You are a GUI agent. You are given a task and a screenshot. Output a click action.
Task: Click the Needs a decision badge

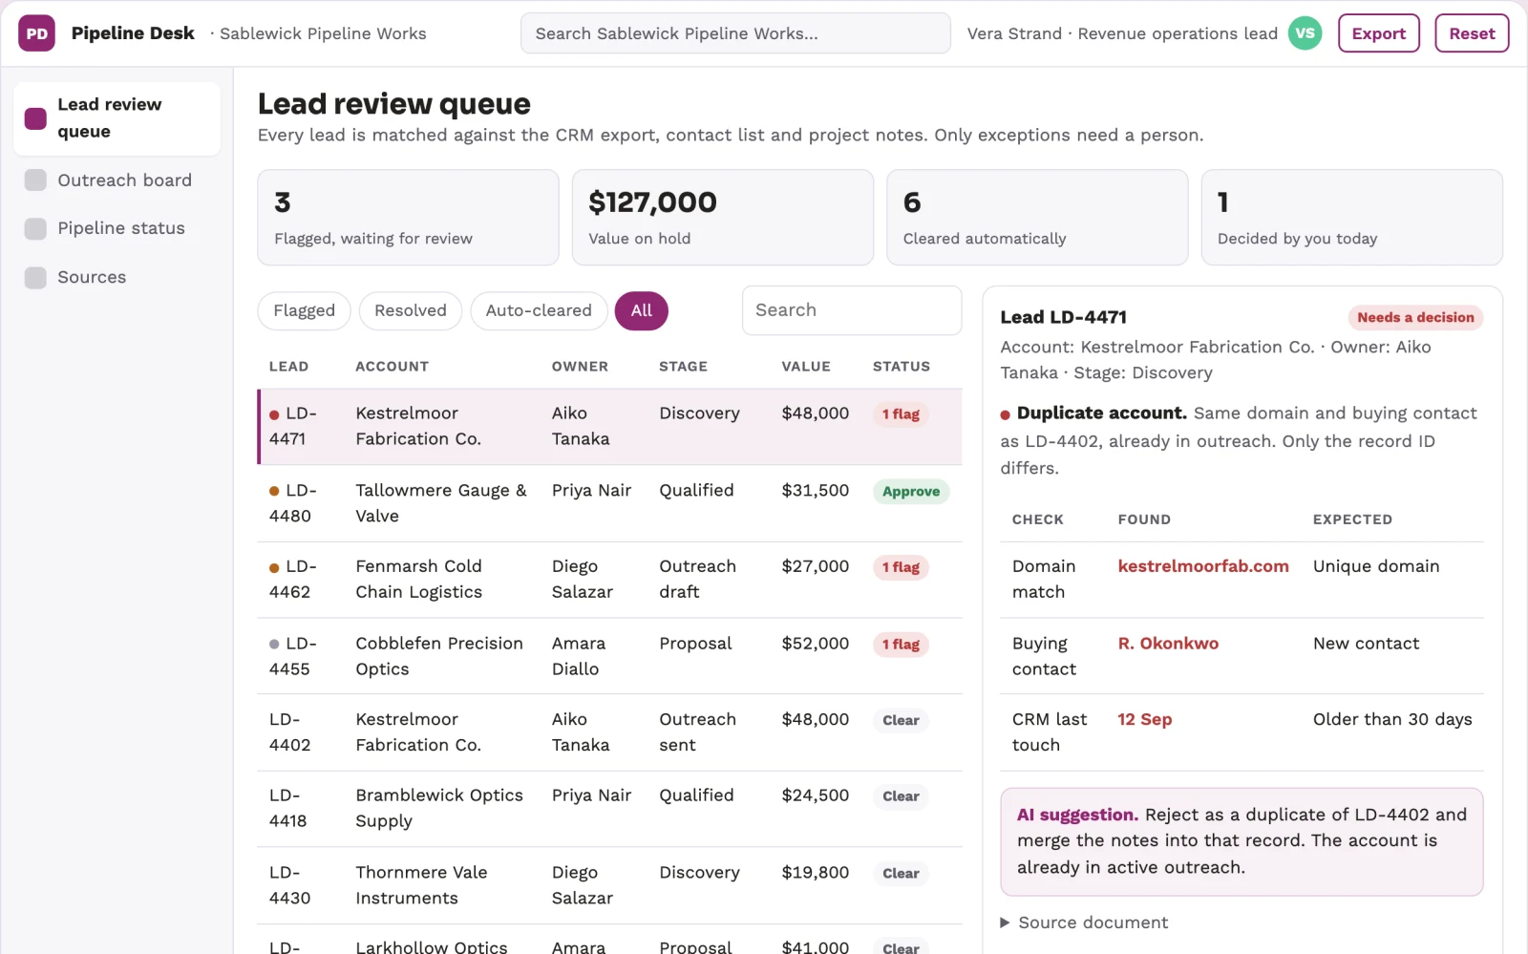coord(1415,317)
